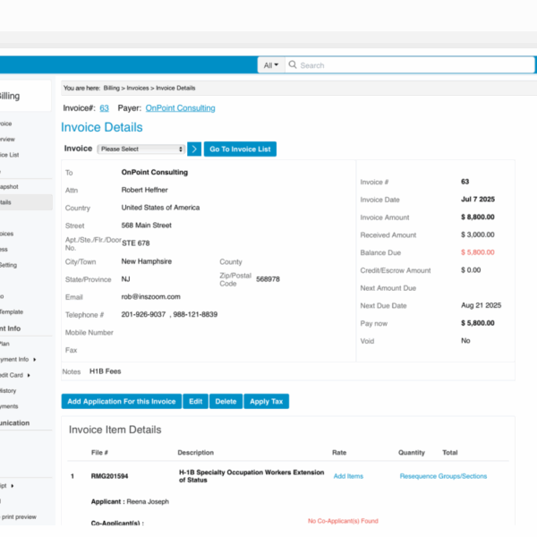Click the Apply Tax button
The width and height of the screenshot is (537, 537).
266,402
